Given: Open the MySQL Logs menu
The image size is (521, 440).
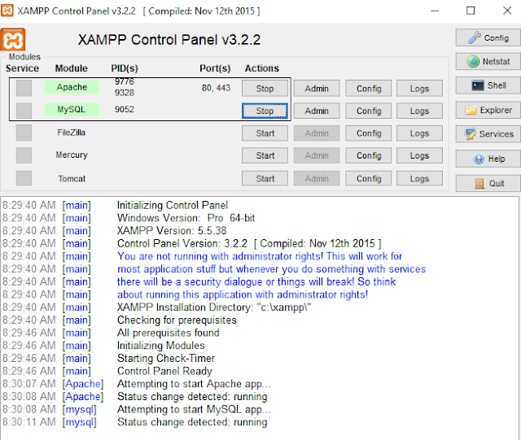Looking at the screenshot, I should click(420, 111).
